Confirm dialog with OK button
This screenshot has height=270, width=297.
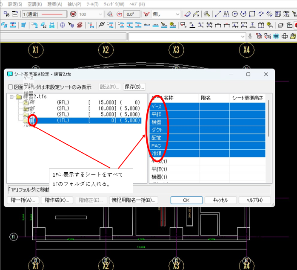pos(186,200)
